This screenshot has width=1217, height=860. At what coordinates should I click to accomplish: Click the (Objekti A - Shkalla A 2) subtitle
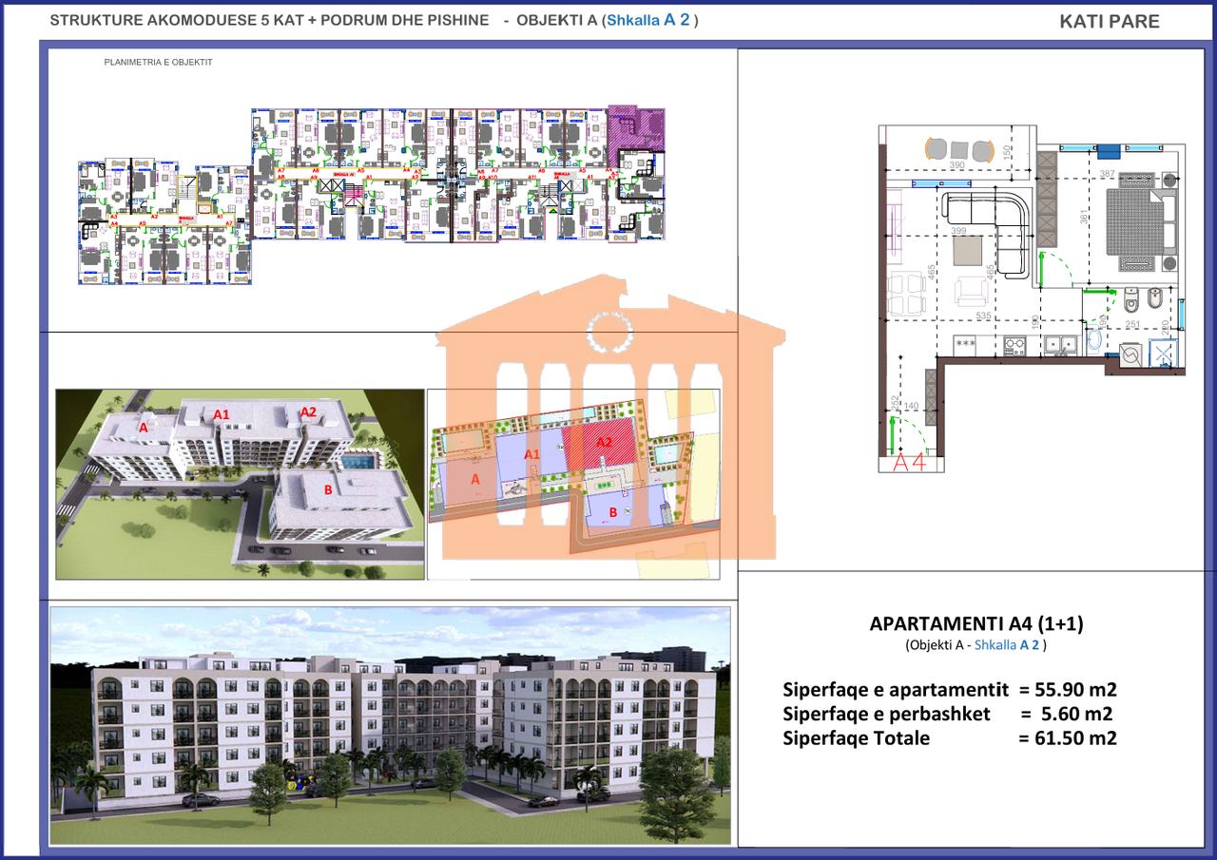point(976,645)
